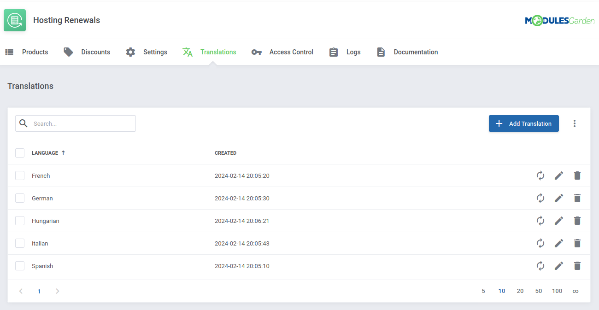Image resolution: width=599 pixels, height=310 pixels.
Task: Refresh the French translation
Action: [540, 175]
